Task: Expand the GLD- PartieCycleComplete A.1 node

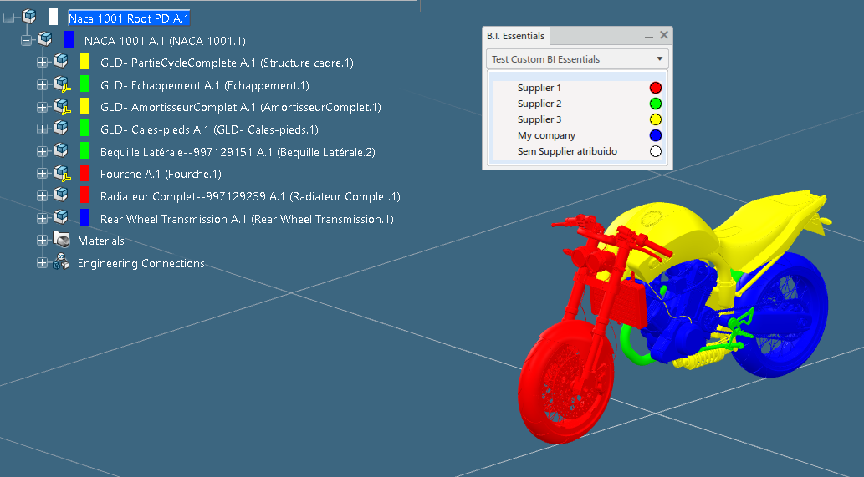Action: pyautogui.click(x=43, y=62)
